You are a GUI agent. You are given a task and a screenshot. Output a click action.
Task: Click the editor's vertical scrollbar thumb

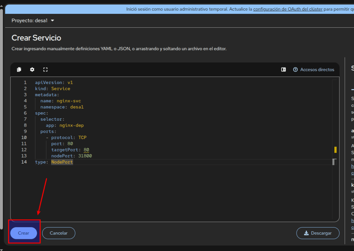(334, 162)
